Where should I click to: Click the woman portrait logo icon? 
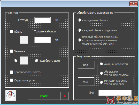(x=10, y=95)
